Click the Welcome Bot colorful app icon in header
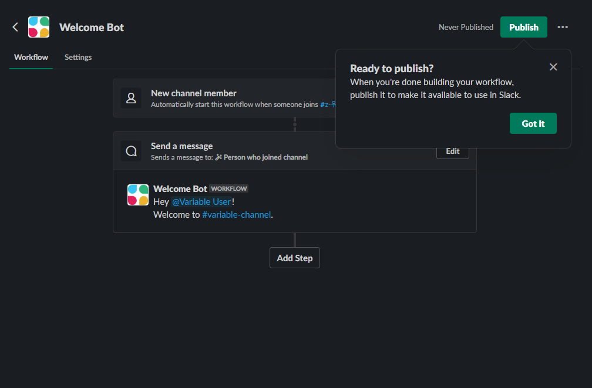This screenshot has width=592, height=388. click(x=39, y=27)
